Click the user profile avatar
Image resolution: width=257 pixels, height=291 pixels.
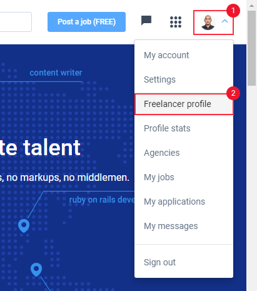(x=208, y=23)
